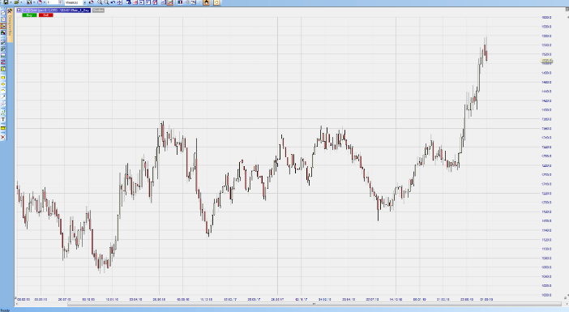This screenshot has width=569, height=312.
Task: Expand the arrow next to Open folder icon
Action: tap(21, 2)
